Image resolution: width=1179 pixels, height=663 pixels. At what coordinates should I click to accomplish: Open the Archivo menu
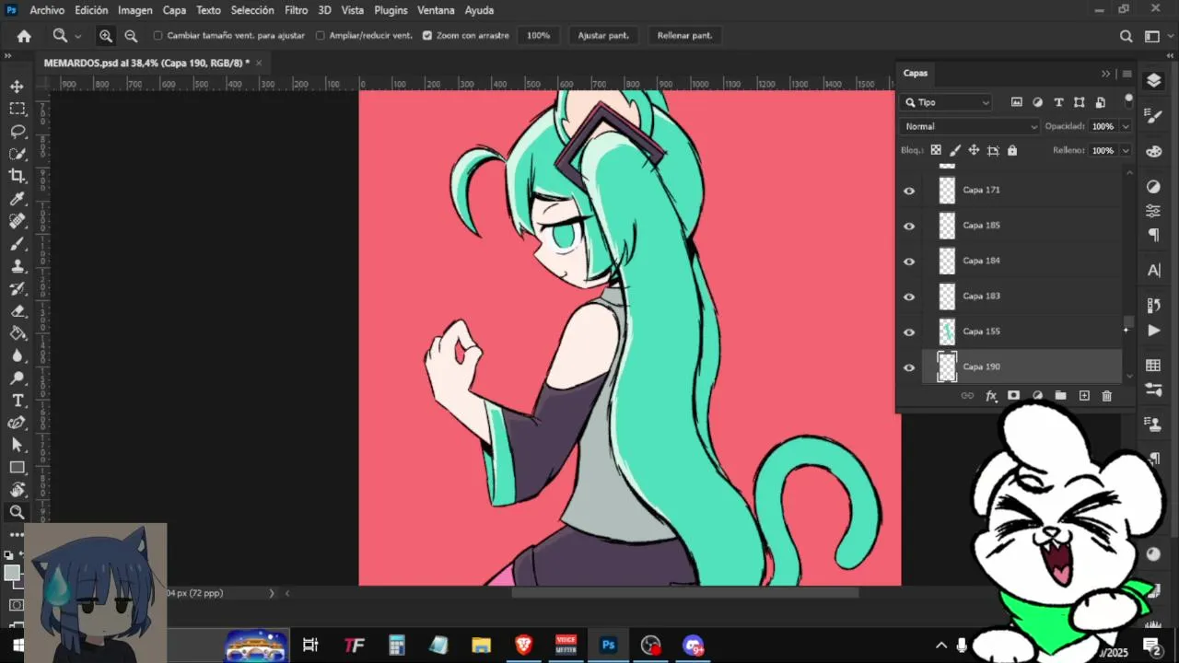[47, 10]
